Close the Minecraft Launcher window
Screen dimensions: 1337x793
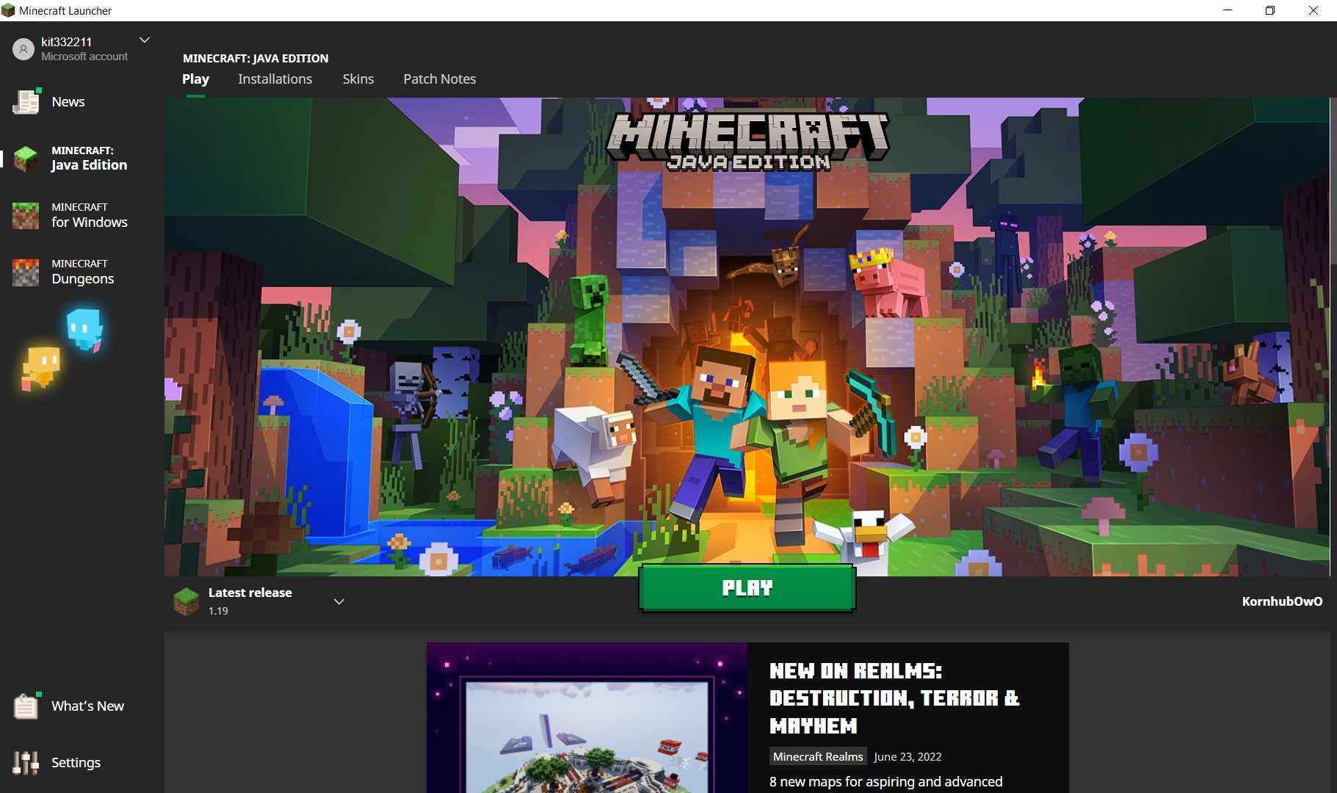[x=1314, y=10]
